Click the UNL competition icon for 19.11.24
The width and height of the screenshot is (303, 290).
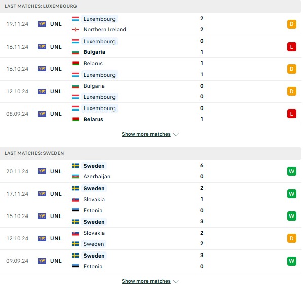[x=42, y=24]
